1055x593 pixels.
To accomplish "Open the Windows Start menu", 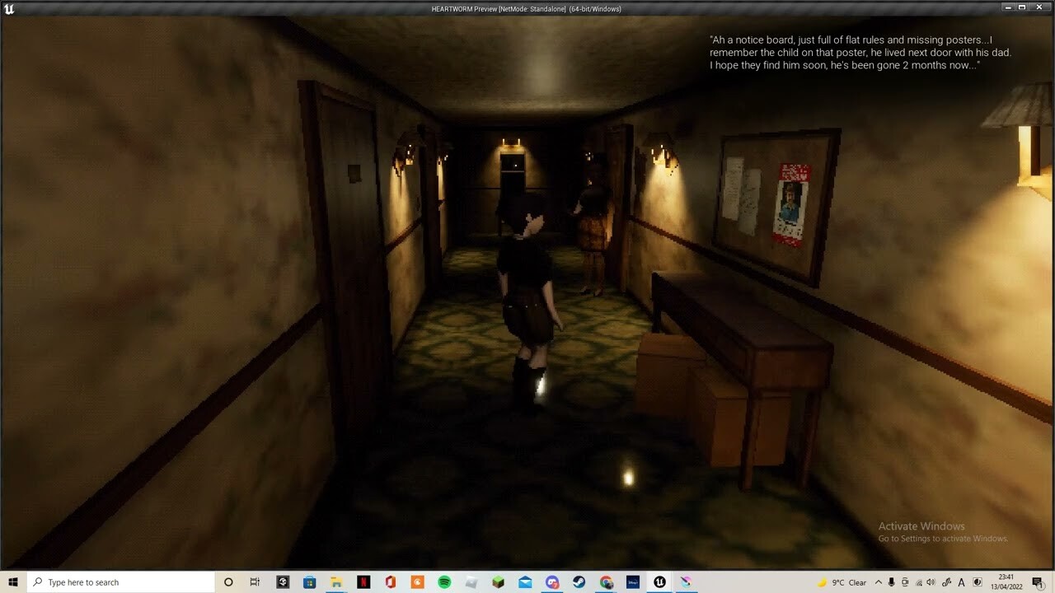I will tap(13, 582).
